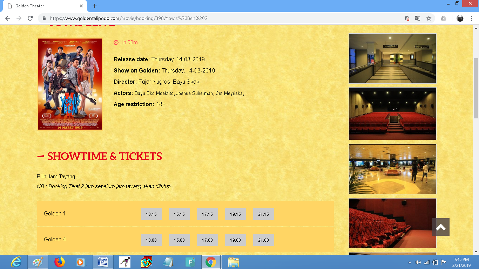Go back using the browser back arrow
Image resolution: width=479 pixels, height=269 pixels.
pyautogui.click(x=8, y=18)
